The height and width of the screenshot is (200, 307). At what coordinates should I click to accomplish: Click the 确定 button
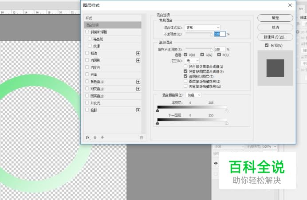click(275, 18)
